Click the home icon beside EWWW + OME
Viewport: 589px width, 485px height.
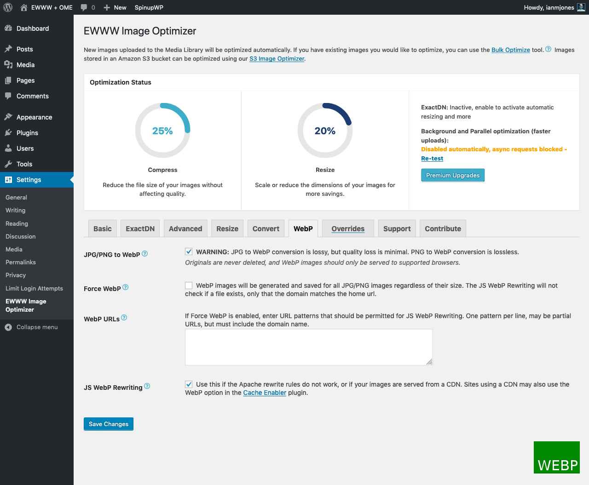tap(24, 7)
